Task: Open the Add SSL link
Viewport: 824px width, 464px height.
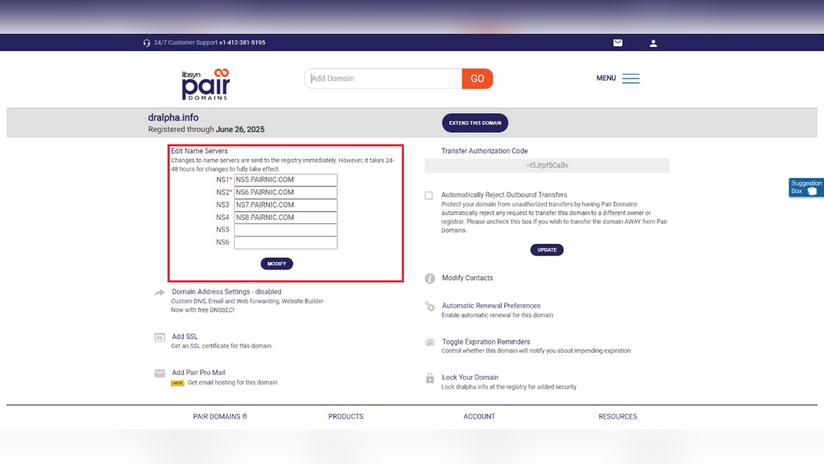Action: [185, 336]
